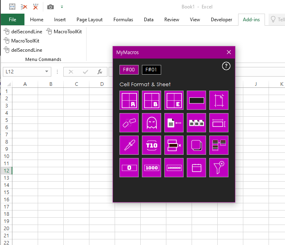Click the broken link macro icon
Viewport: 285px width, 245px height.
pyautogui.click(x=129, y=123)
